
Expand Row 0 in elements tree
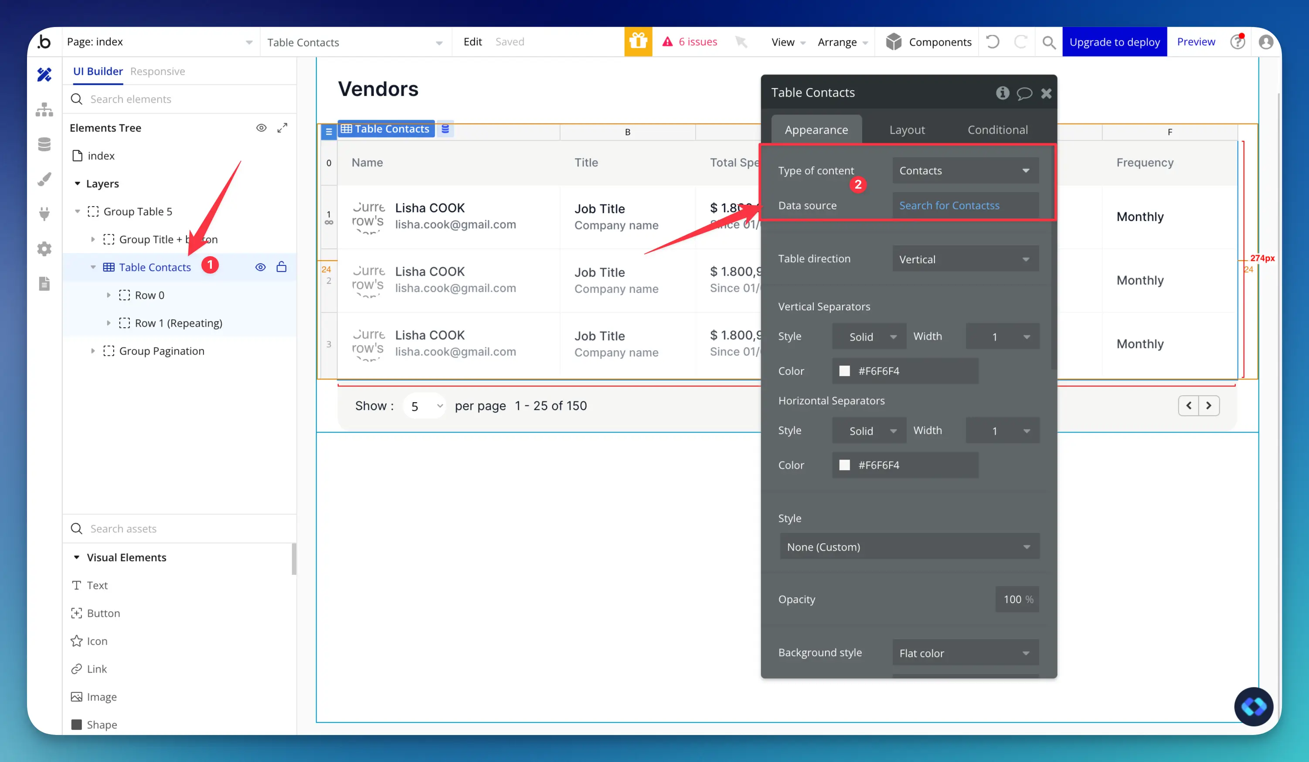[109, 295]
